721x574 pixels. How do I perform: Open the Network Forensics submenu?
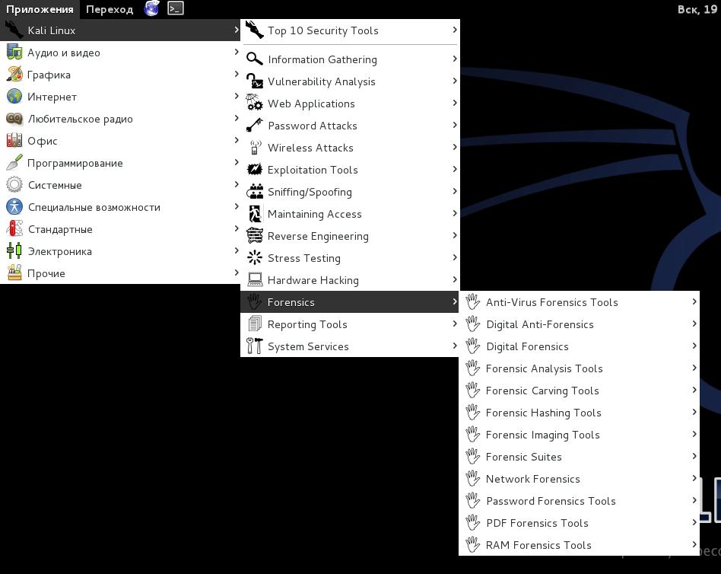(580, 479)
